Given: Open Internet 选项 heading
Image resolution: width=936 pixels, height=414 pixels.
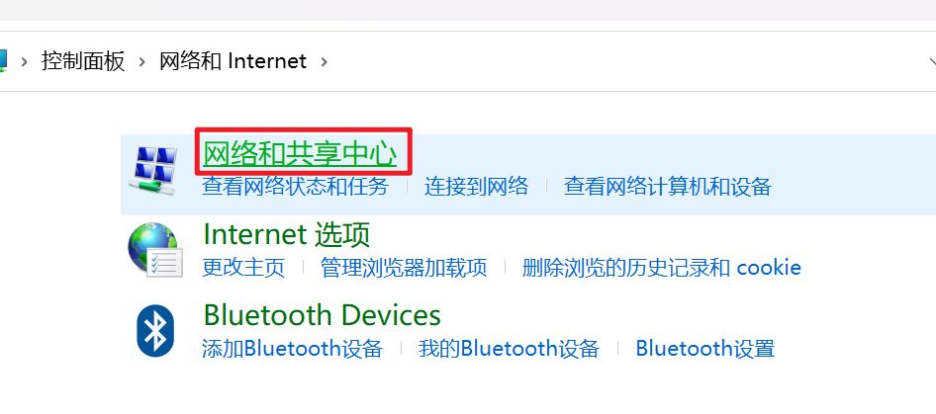Looking at the screenshot, I should pyautogui.click(x=287, y=234).
